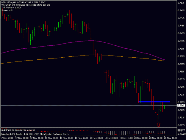Click the 0.7275 price axis label

(181, 95)
